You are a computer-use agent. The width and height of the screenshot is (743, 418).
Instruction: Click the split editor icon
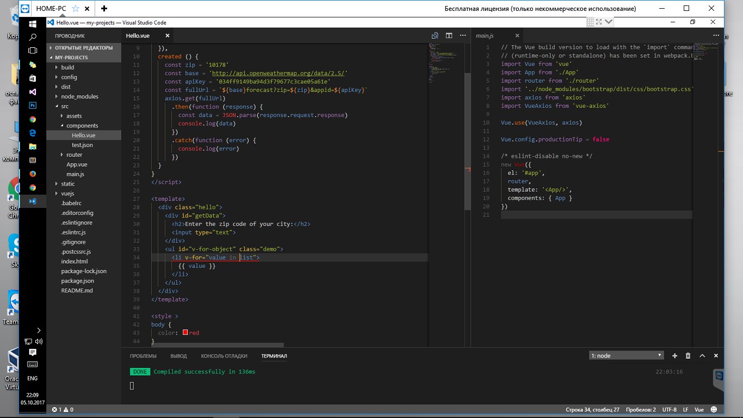[449, 36]
